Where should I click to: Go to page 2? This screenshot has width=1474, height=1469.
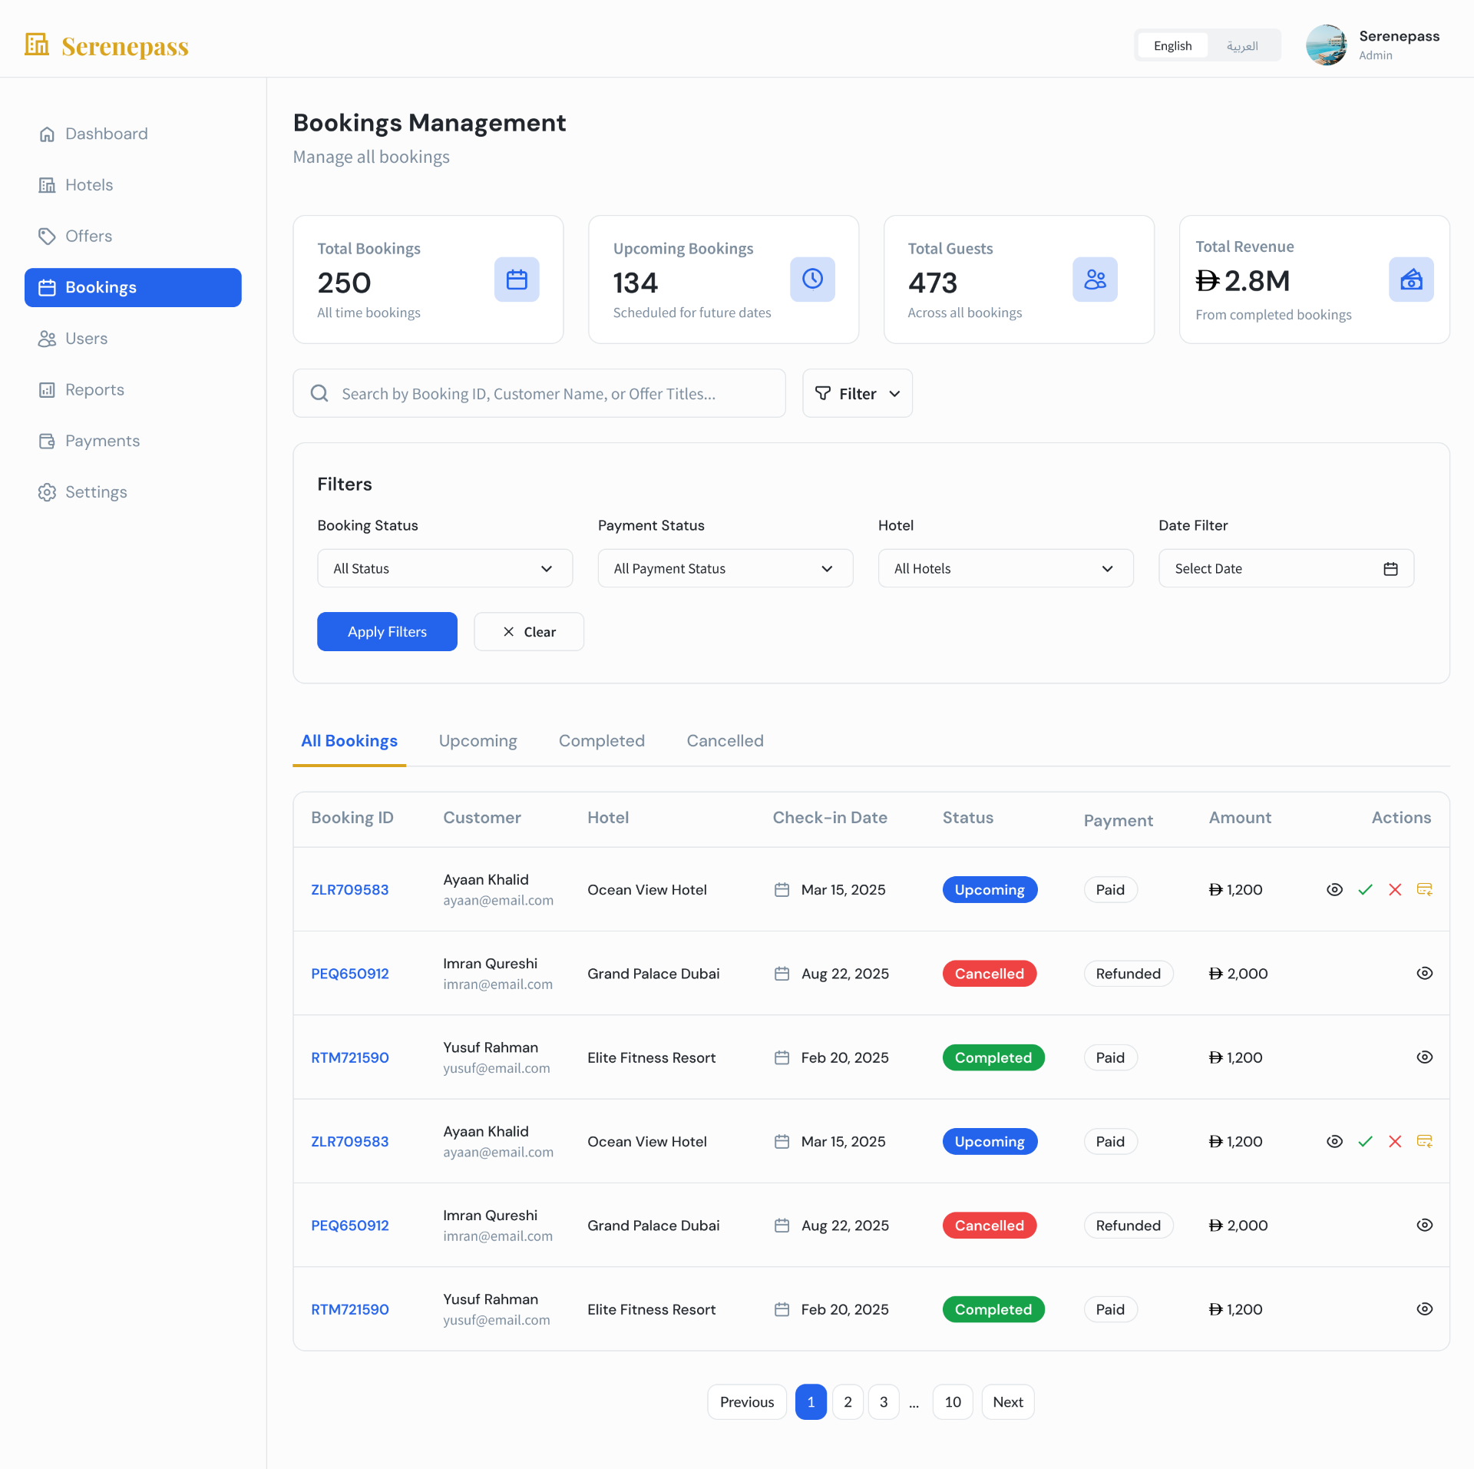click(x=848, y=1402)
